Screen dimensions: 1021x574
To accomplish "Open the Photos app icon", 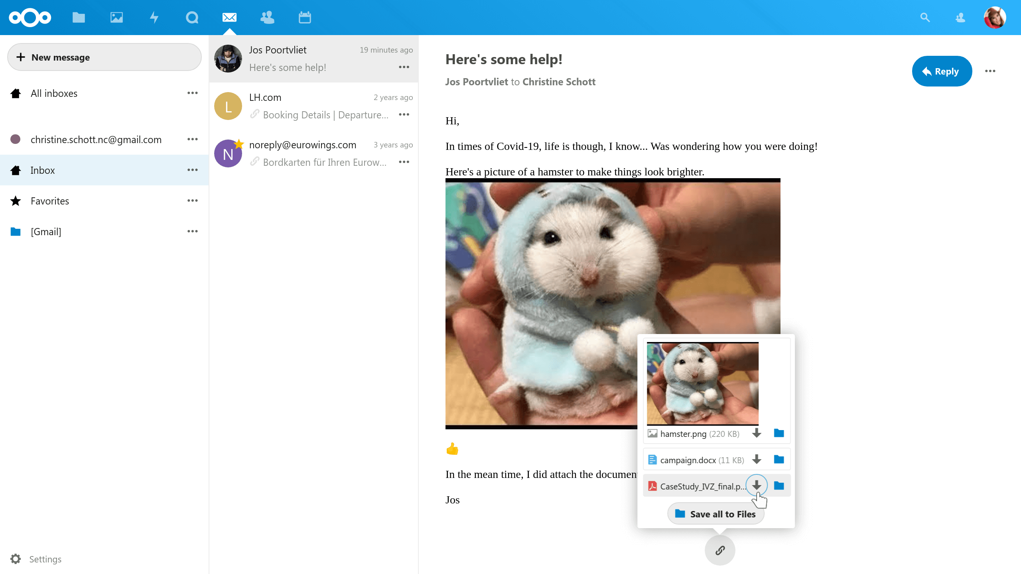I will [x=116, y=17].
